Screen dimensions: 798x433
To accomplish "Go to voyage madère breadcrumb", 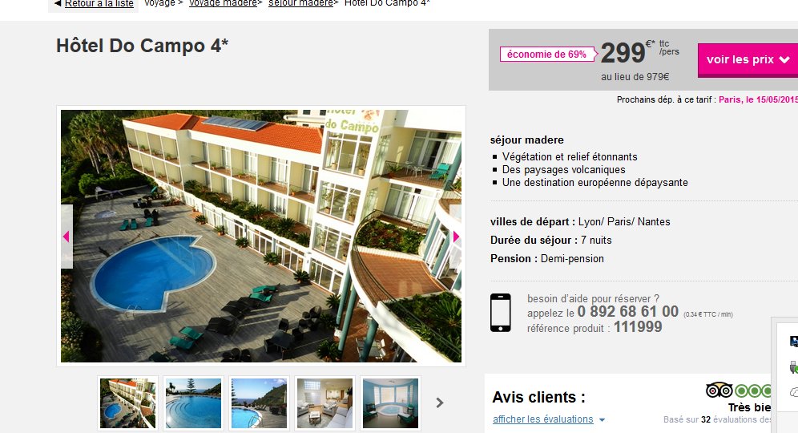I will coord(224,3).
